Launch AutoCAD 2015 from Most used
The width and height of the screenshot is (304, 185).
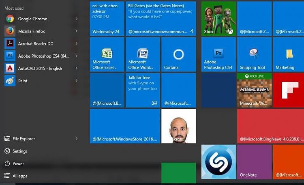(x=40, y=69)
